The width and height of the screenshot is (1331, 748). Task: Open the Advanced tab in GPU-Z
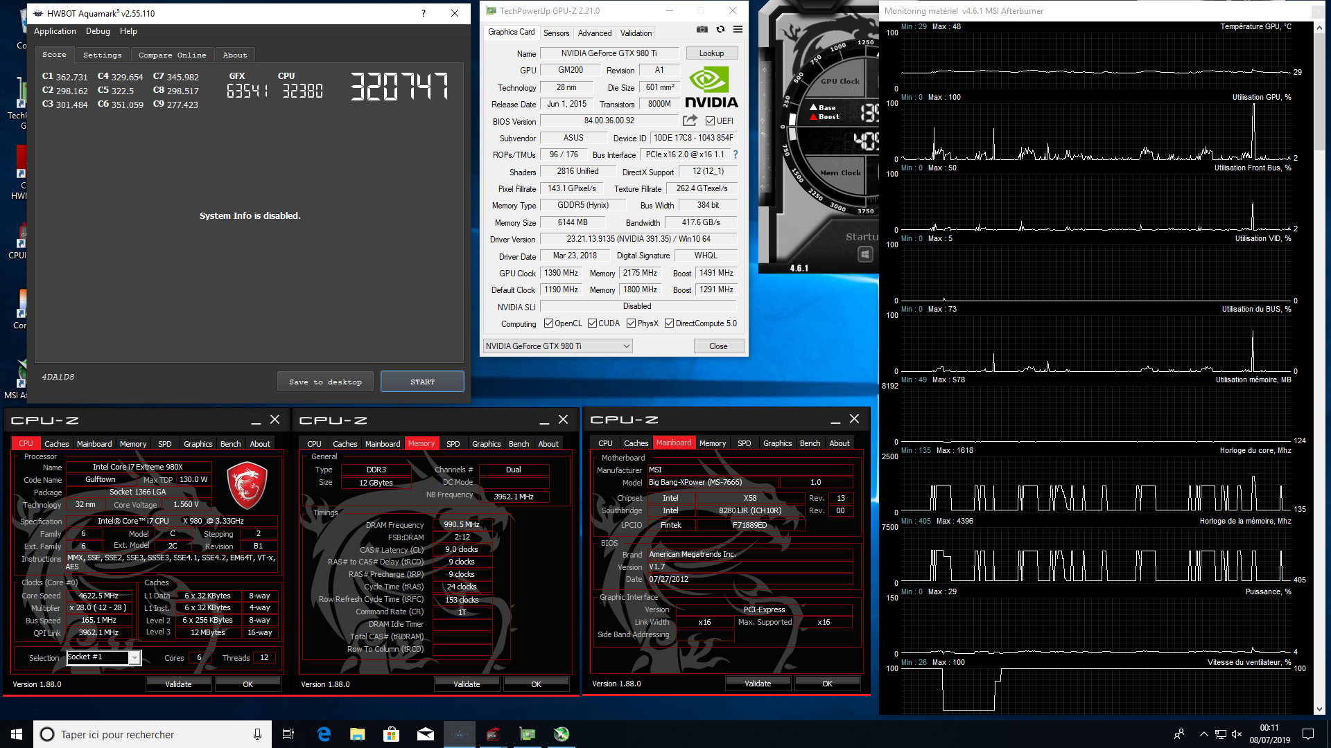pyautogui.click(x=595, y=33)
